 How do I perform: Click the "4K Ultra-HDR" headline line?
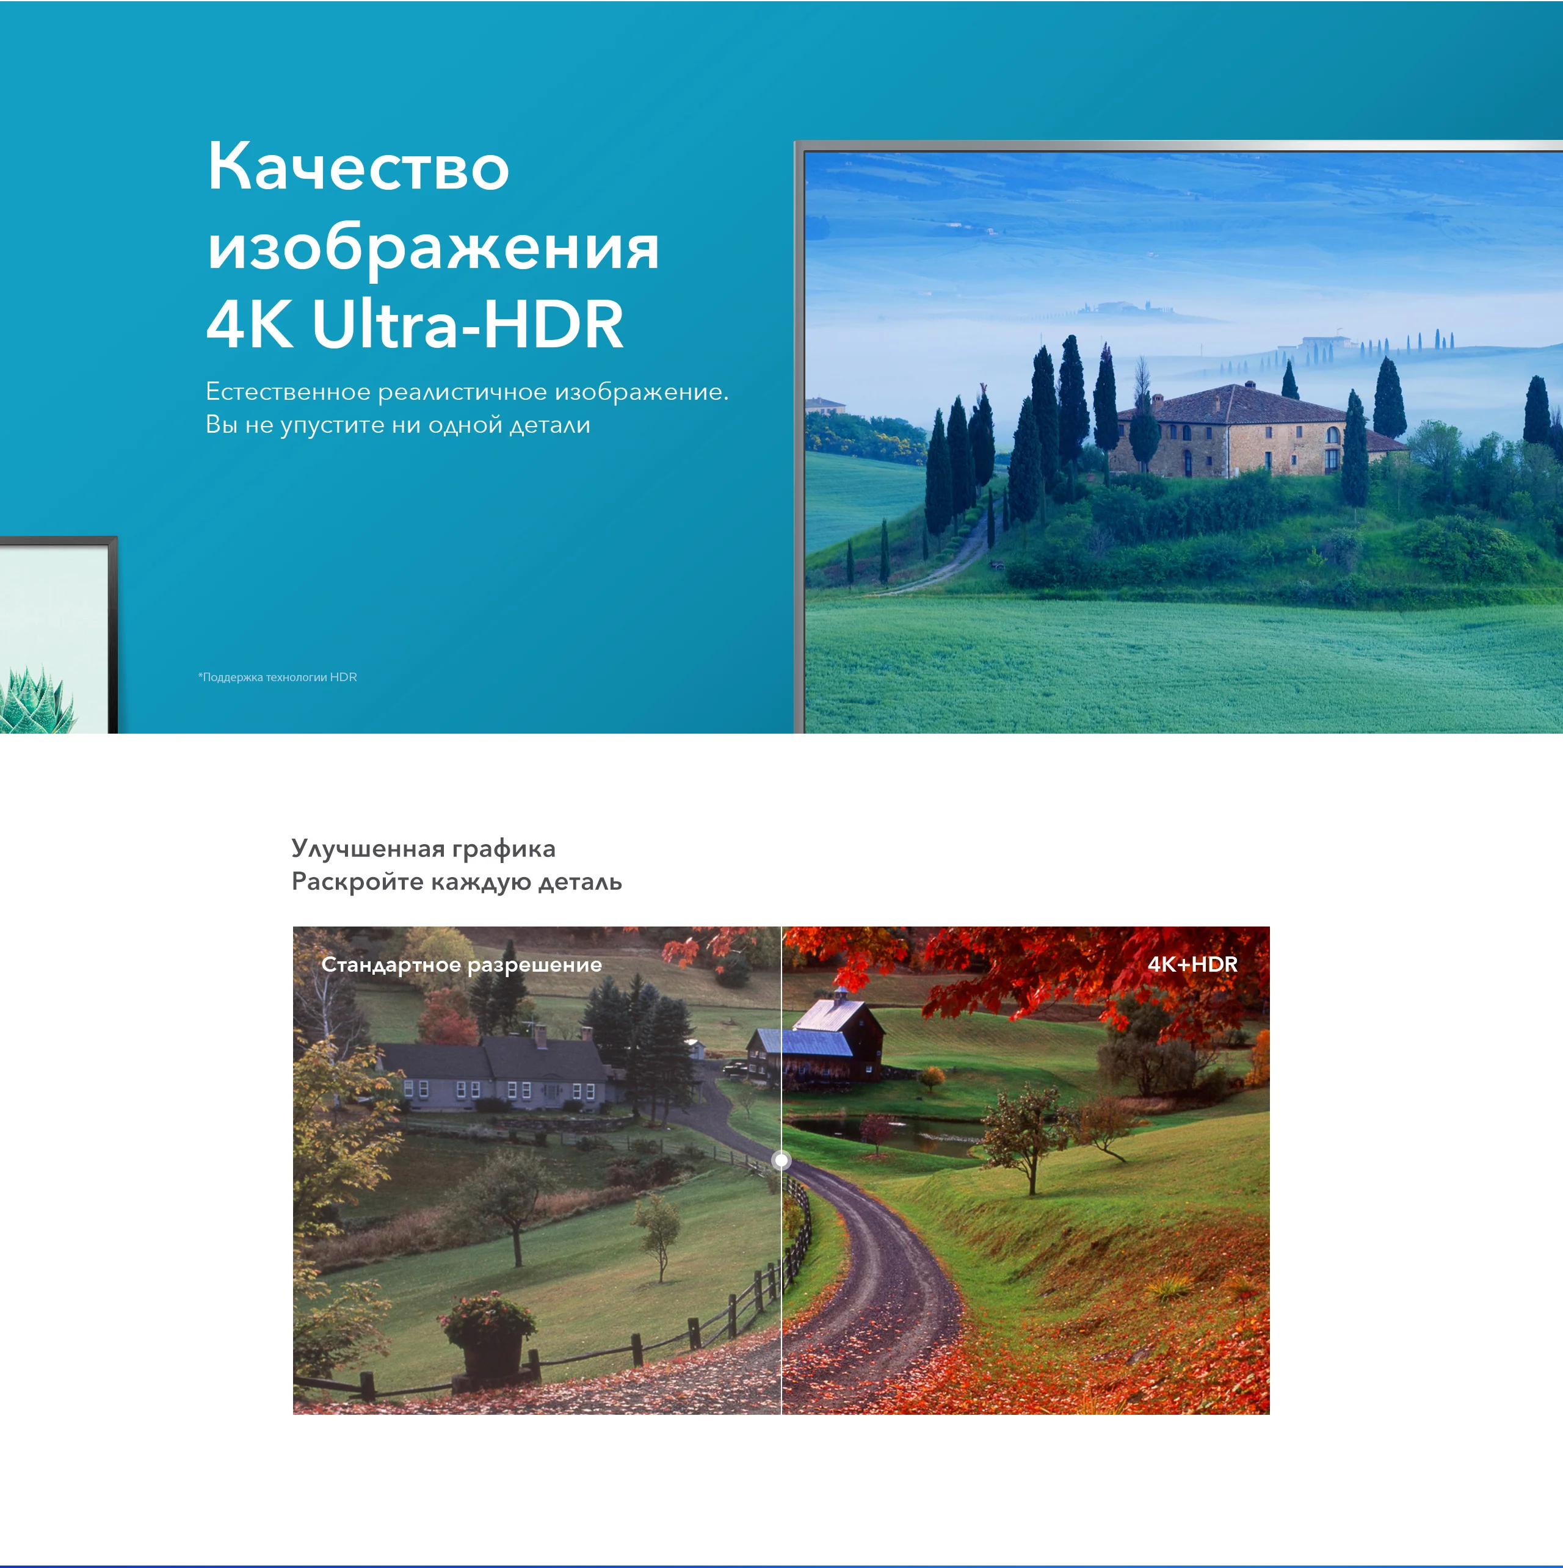(x=415, y=325)
